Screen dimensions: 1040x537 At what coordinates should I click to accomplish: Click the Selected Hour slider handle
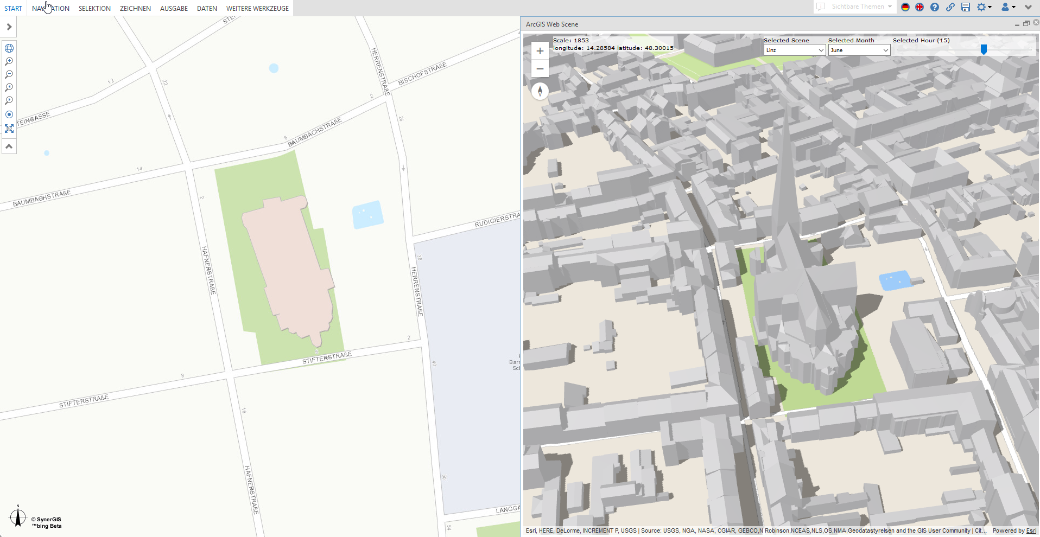coord(983,49)
